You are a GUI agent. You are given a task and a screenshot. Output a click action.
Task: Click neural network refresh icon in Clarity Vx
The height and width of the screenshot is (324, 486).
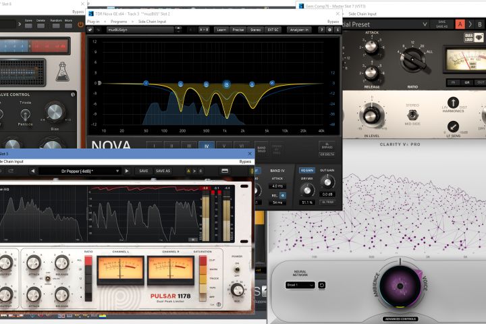[x=322, y=285]
